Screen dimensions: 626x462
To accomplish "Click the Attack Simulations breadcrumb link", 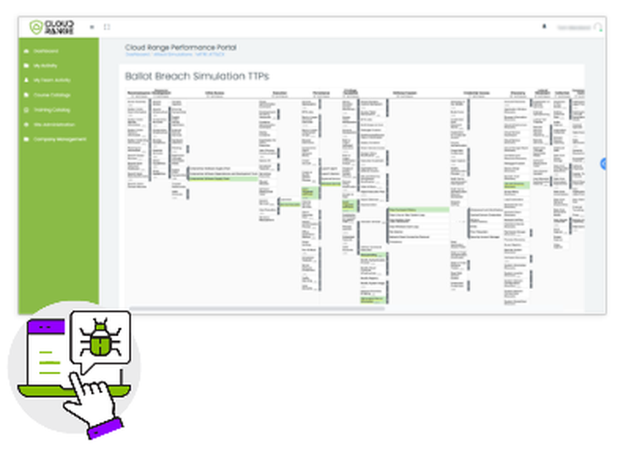I will (x=173, y=54).
